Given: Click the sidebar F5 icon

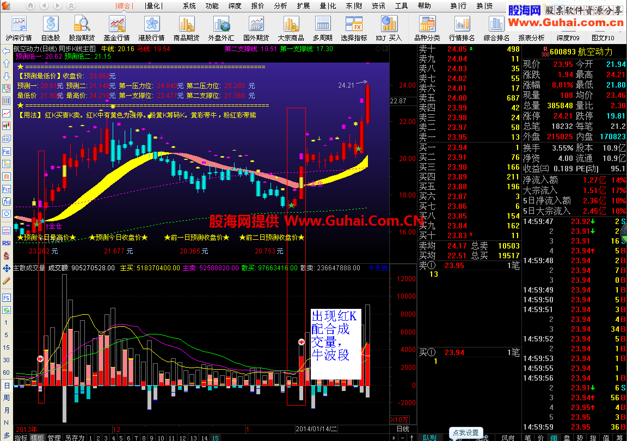Looking at the screenshot, I should (7, 297).
